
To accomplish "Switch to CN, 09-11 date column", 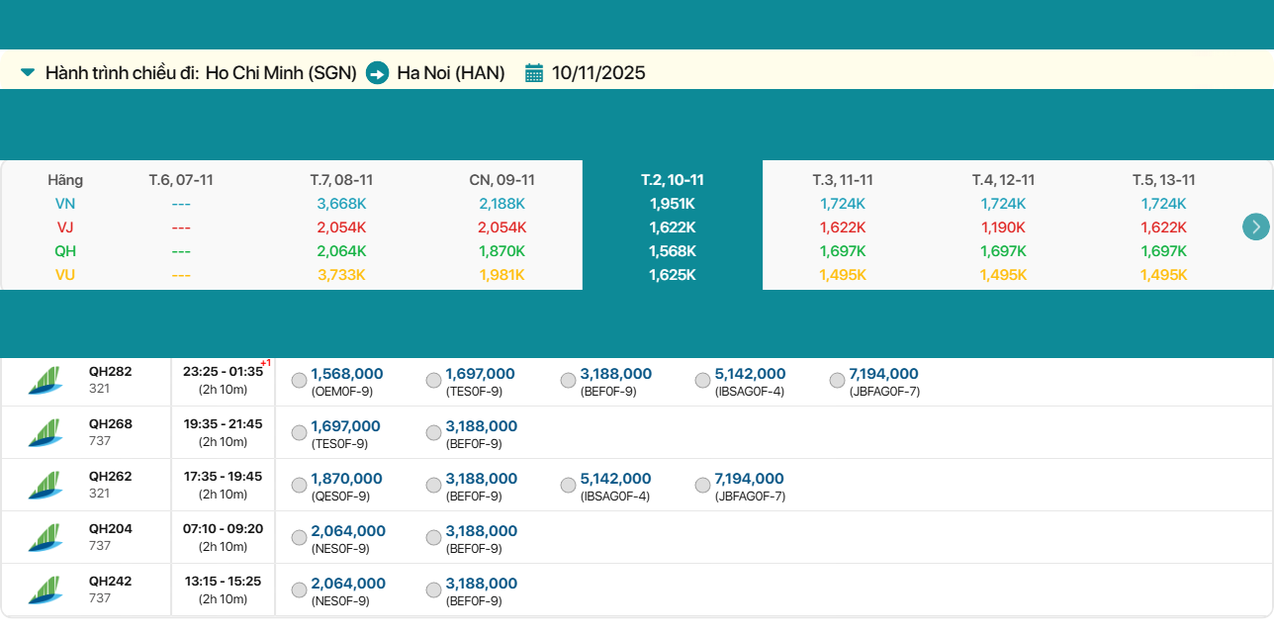I will coord(501,180).
